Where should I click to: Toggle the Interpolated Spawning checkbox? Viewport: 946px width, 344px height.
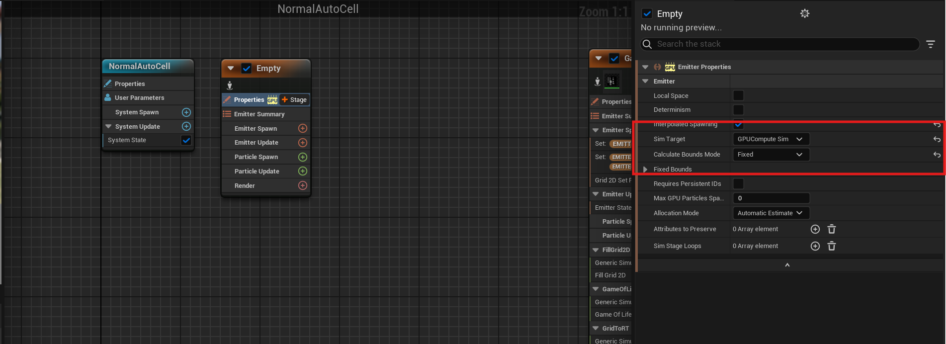739,125
